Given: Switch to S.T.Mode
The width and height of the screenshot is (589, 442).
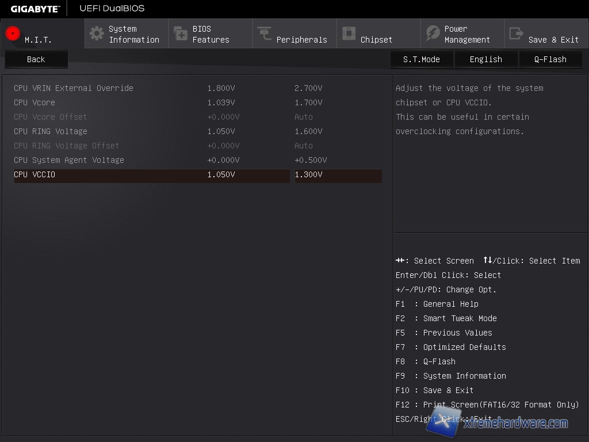Looking at the screenshot, I should [421, 59].
